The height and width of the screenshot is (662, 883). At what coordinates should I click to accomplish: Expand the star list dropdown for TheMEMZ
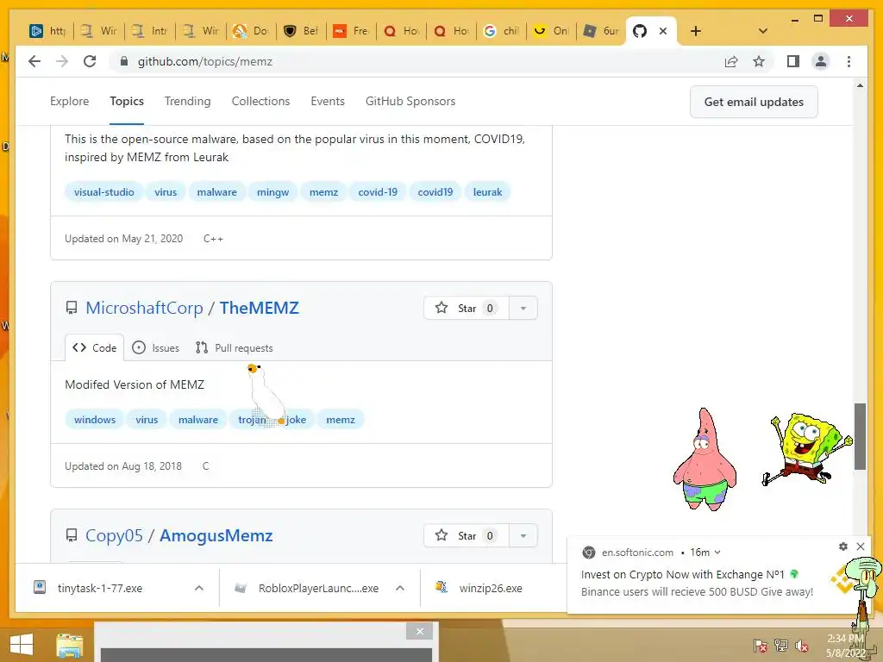pos(523,308)
